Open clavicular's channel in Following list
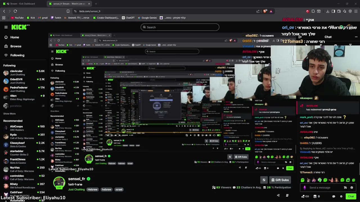Screen dimensions: 360x202 [x=24, y=73]
